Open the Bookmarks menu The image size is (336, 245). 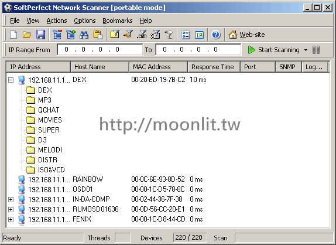[118, 21]
